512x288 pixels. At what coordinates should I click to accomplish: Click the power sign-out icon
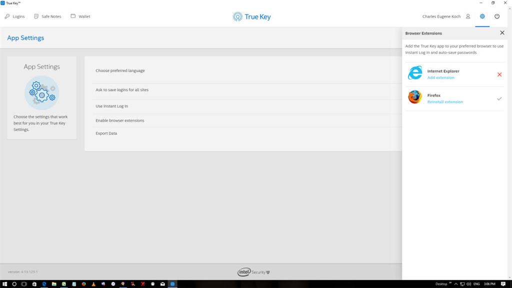pyautogui.click(x=497, y=16)
